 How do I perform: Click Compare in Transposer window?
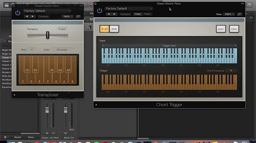tap(43, 16)
